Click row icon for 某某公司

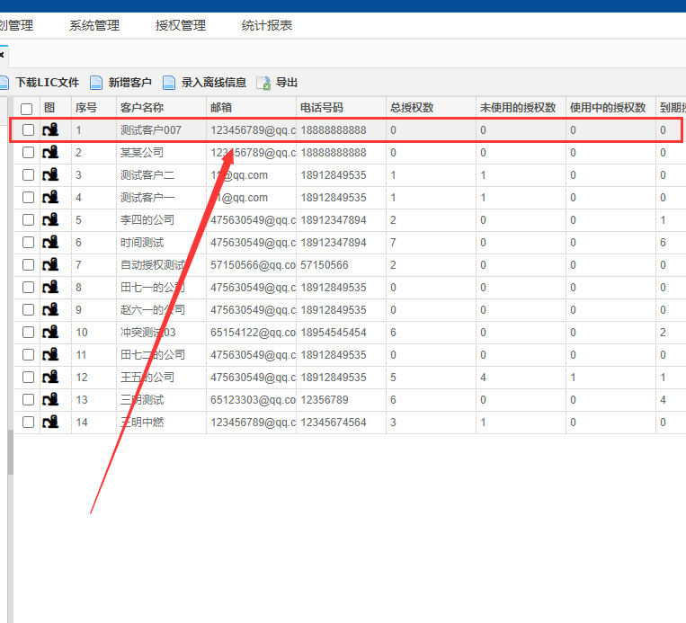(x=50, y=153)
